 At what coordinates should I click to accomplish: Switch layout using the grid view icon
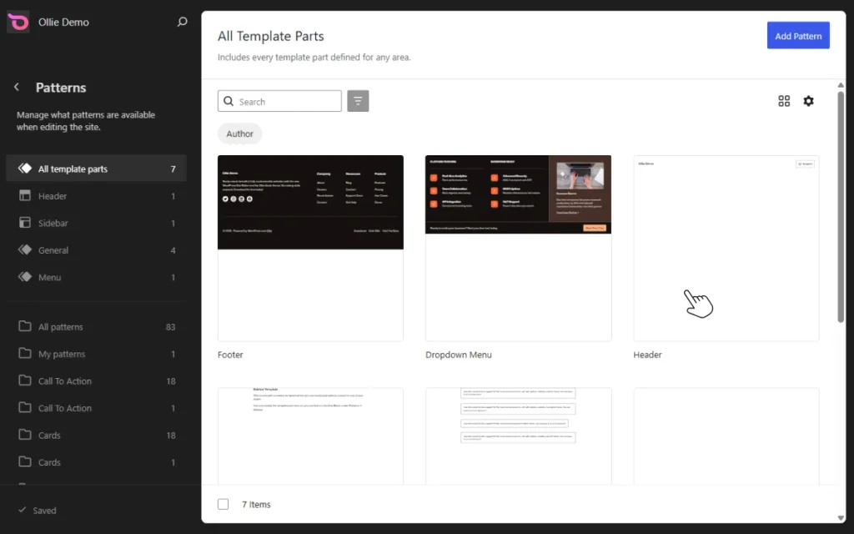pyautogui.click(x=784, y=101)
